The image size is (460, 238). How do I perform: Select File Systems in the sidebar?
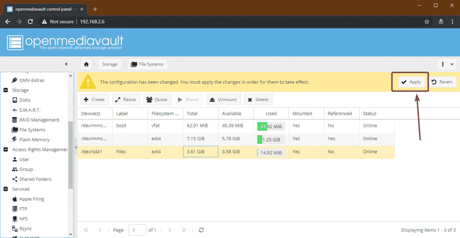click(29, 130)
